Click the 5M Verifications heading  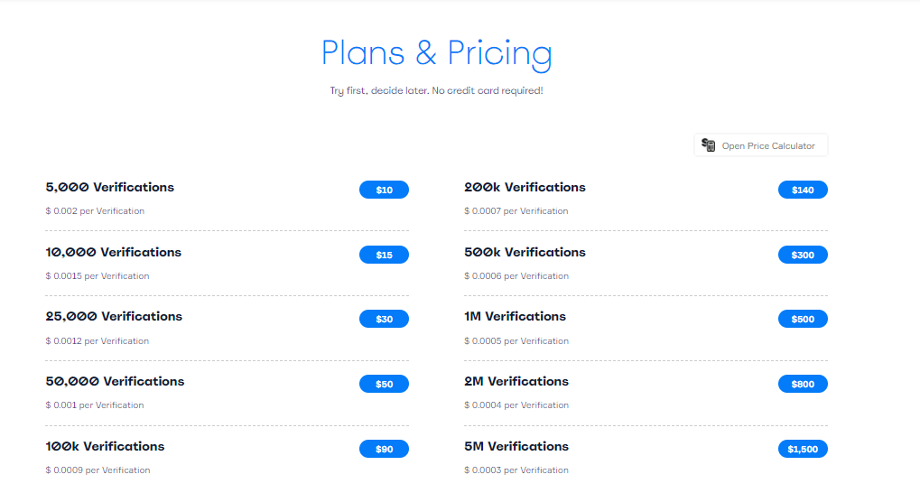(516, 447)
